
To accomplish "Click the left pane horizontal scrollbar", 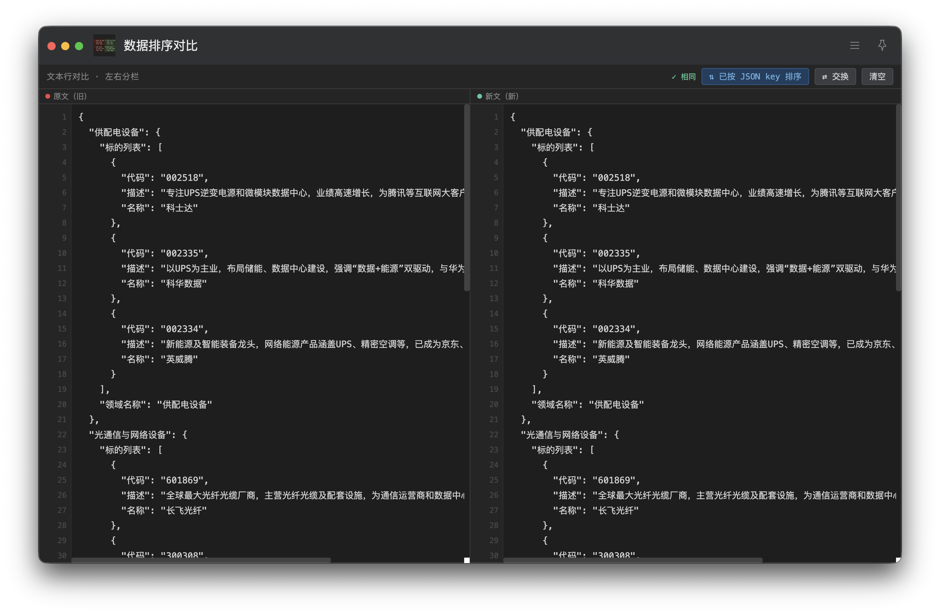I will coord(201,560).
